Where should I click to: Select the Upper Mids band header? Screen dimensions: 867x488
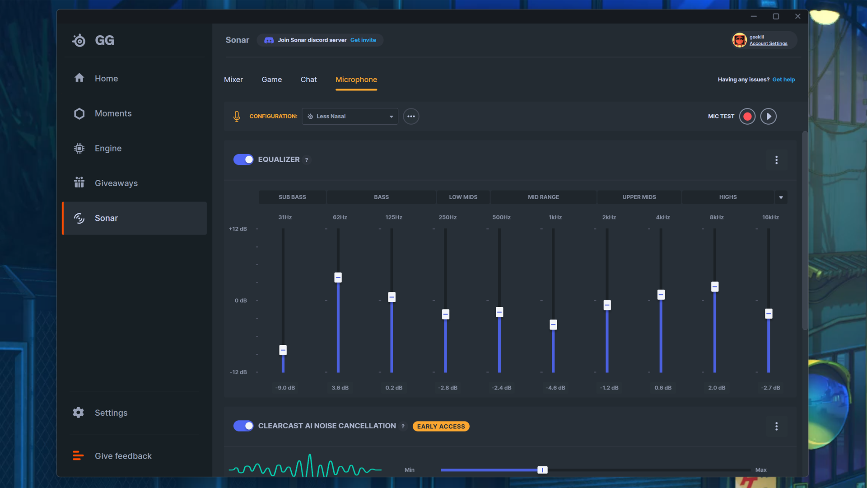[639, 197]
